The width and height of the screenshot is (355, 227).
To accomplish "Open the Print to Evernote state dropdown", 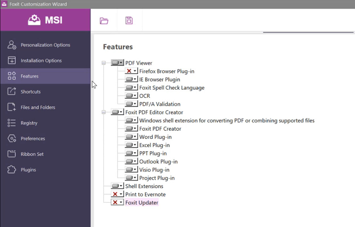I will point(117,194).
